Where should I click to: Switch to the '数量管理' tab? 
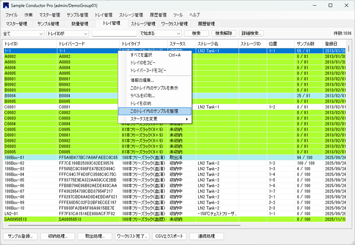(x=80, y=24)
